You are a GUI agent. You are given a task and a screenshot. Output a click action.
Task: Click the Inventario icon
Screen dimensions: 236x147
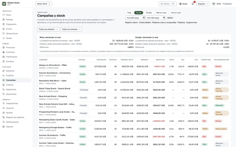click(x=4, y=52)
